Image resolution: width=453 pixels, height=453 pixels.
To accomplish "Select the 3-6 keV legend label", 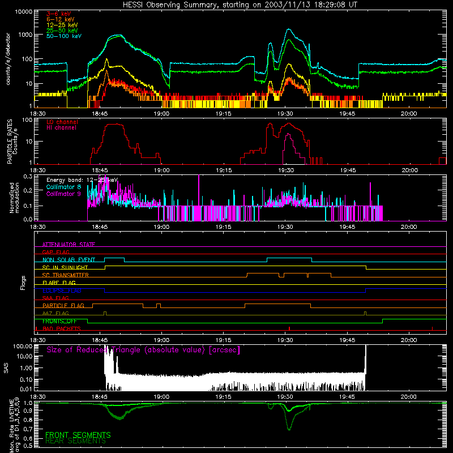I will click(x=58, y=14).
